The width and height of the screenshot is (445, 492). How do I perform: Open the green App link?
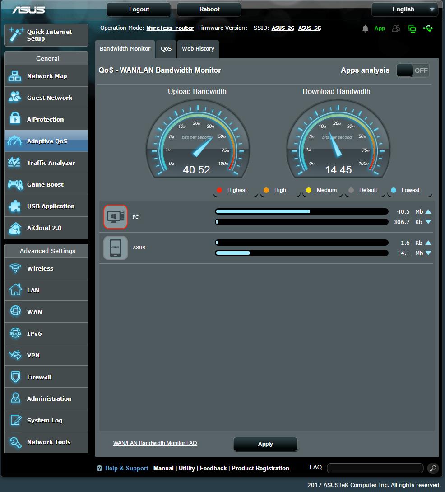pos(380,28)
